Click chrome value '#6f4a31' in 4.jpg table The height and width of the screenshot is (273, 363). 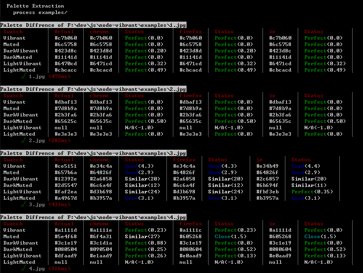pyautogui.click(x=101, y=237)
